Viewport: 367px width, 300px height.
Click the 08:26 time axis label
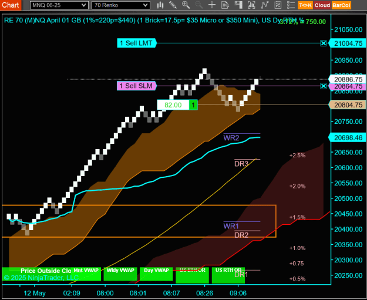click(x=204, y=293)
